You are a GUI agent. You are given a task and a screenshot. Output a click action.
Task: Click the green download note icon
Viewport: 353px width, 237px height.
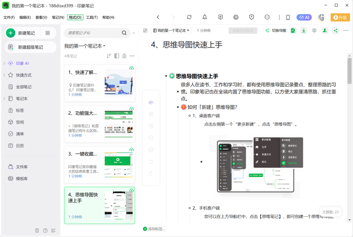tap(304, 30)
